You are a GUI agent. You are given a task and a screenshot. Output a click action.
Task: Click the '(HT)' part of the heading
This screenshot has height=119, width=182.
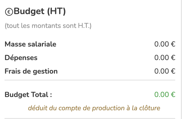pyautogui.click(x=56, y=12)
